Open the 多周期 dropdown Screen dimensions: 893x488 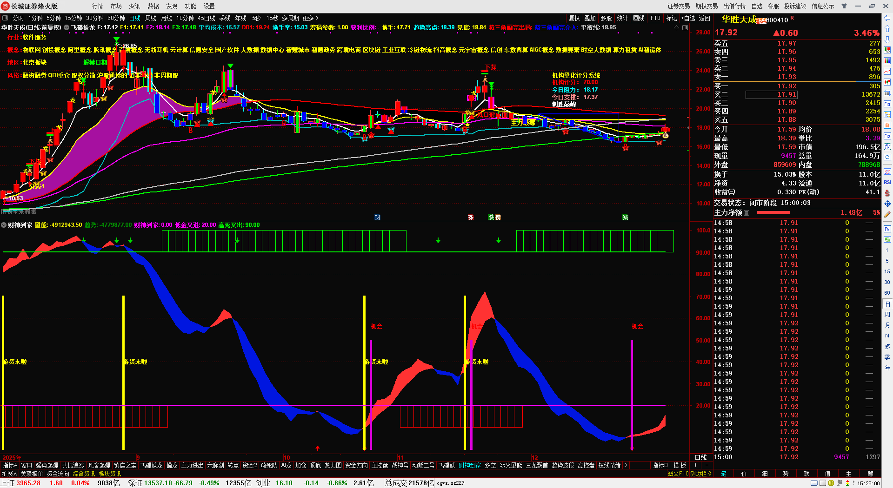(290, 18)
